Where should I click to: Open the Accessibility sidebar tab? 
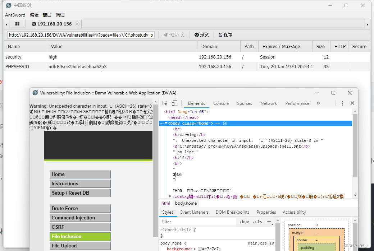point(294,212)
